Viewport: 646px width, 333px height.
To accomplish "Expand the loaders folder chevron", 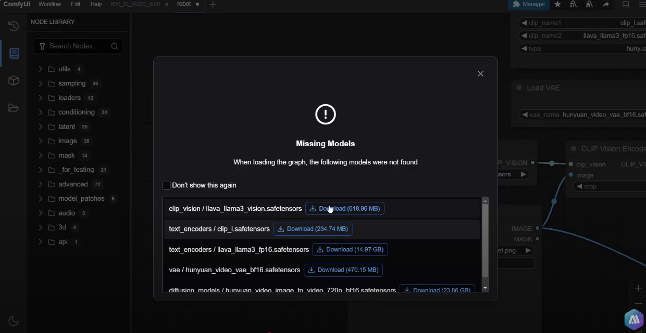I will [x=40, y=98].
